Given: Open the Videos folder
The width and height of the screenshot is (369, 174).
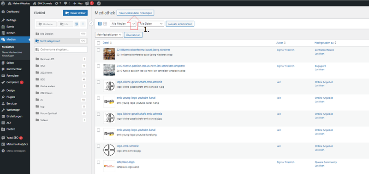Looking at the screenshot, I should (x=61, y=120).
